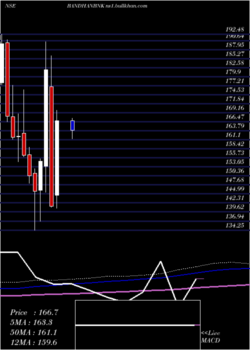Click the BANDHANBNK ticker title text
250x350 pixels.
[x=85, y=6]
